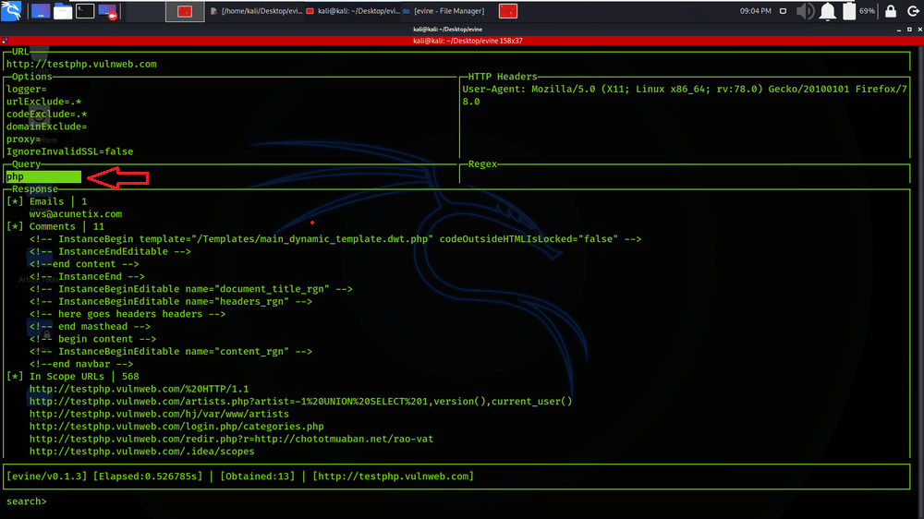Screen dimensions: 924x519
Task: Select the logger= option line
Action: pyautogui.click(x=27, y=89)
